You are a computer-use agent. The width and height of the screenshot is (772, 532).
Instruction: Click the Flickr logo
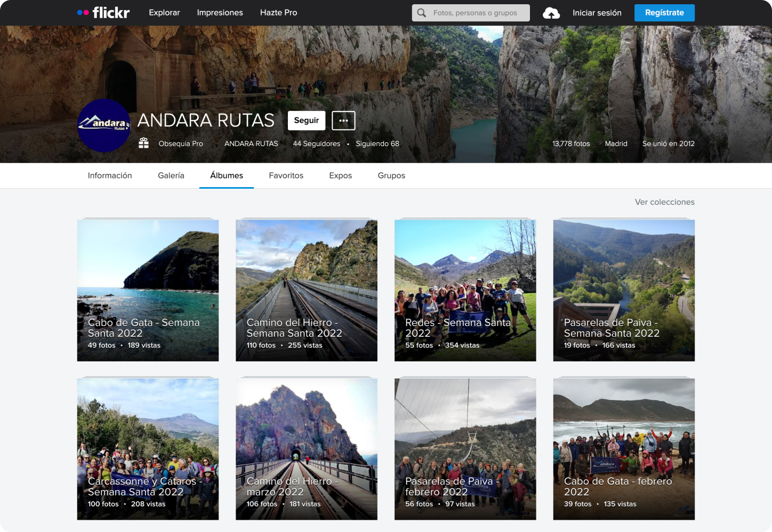click(103, 13)
